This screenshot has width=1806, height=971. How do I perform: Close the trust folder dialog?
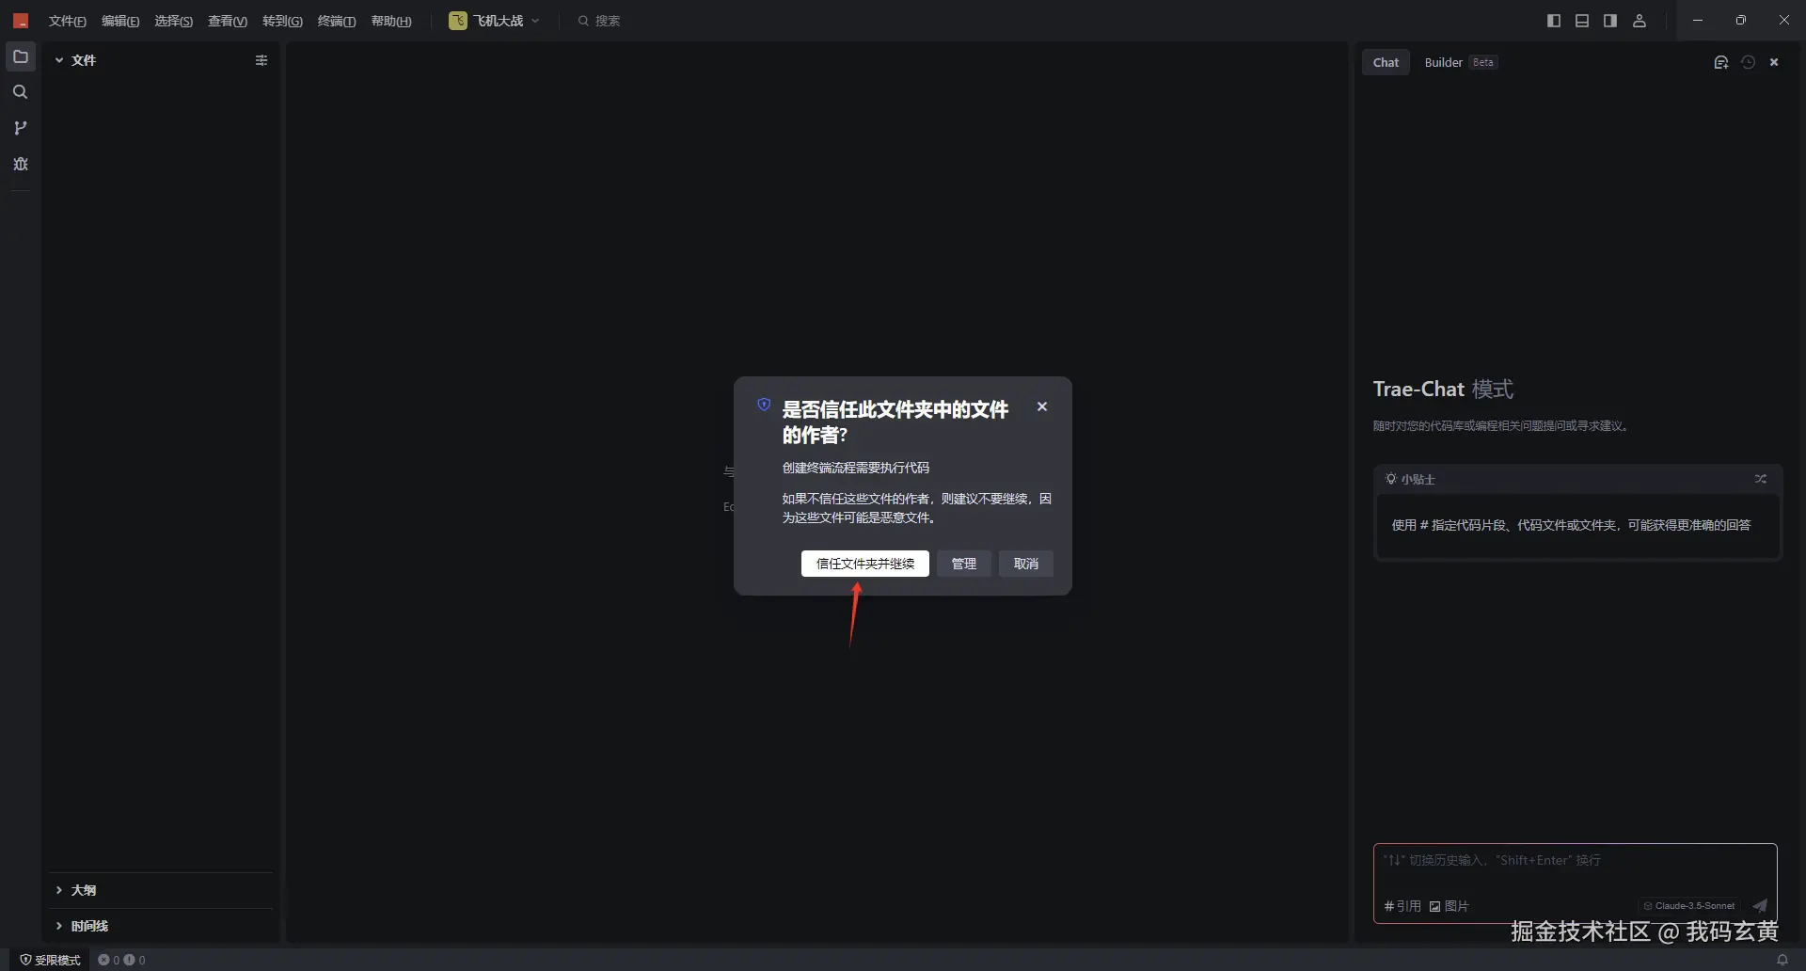coord(1042,406)
